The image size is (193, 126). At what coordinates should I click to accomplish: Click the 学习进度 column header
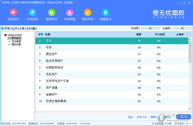(160, 34)
